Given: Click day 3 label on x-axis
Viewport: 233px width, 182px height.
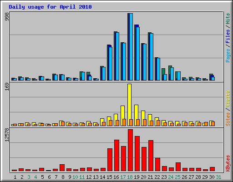Looking at the screenshot, I should click(29, 177).
